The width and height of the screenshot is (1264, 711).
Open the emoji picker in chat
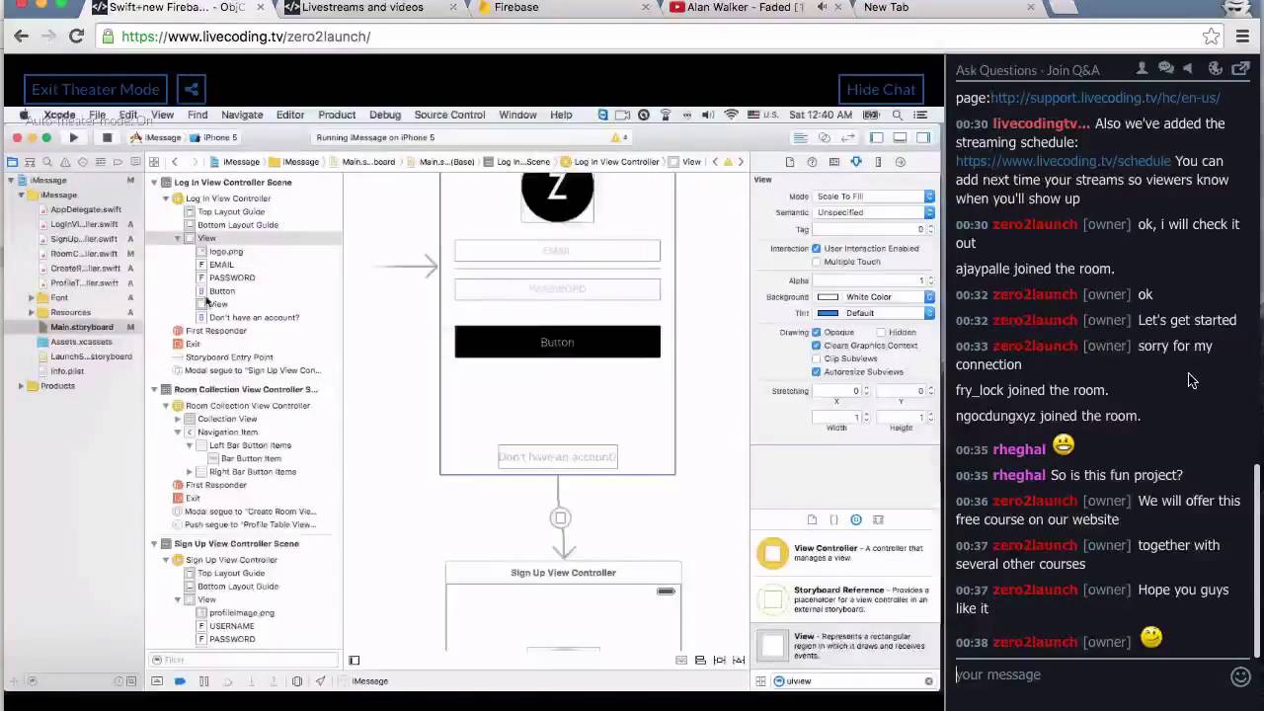[x=1241, y=676]
